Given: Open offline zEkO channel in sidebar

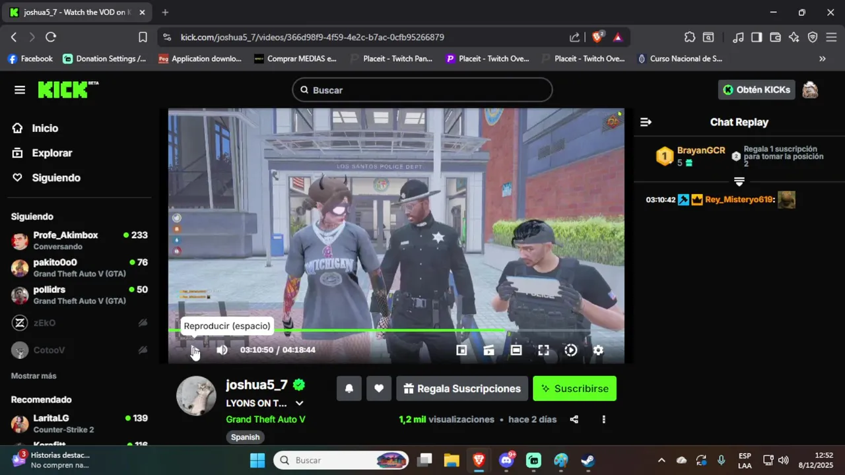Looking at the screenshot, I should [x=79, y=323].
